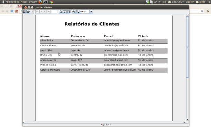Click the USA keyboard layout indicator
Image resolution: width=211 pixels, height=127 pixels.
[x=155, y=2]
